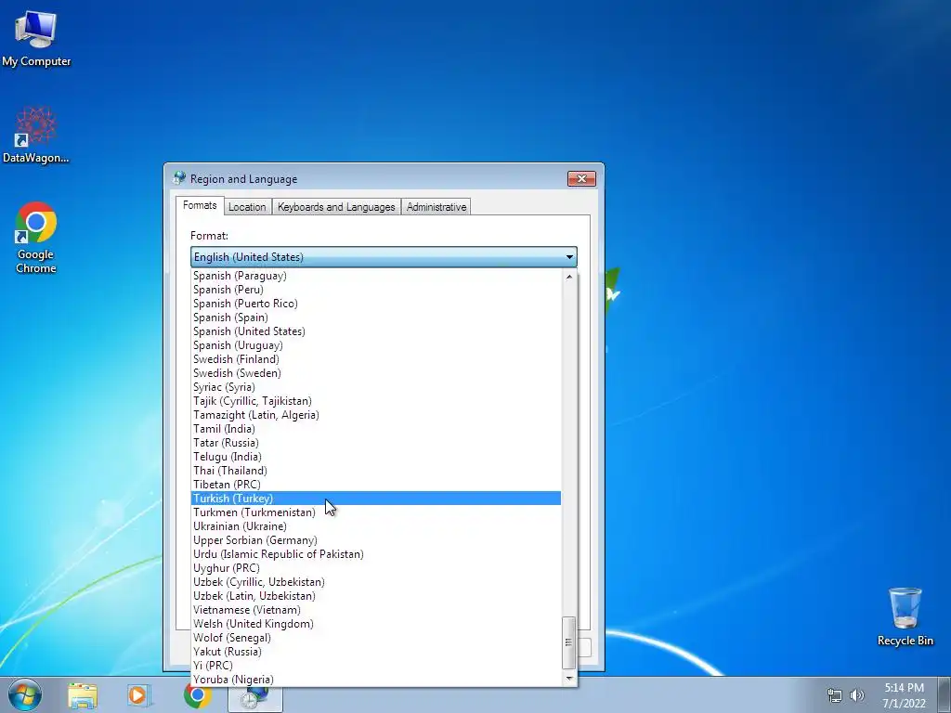Click the network tray icon
Image resolution: width=951 pixels, height=713 pixels.
835,695
